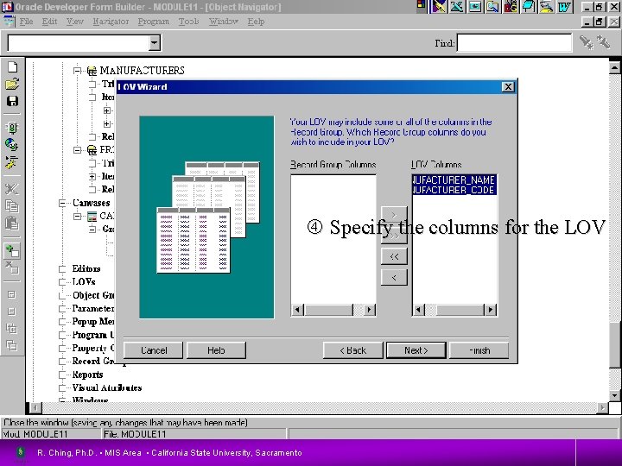Open the Tools menu
The width and height of the screenshot is (622, 466).
coord(188,22)
